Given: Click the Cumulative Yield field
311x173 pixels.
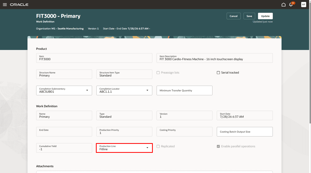Looking at the screenshot, I should [x=64, y=148].
